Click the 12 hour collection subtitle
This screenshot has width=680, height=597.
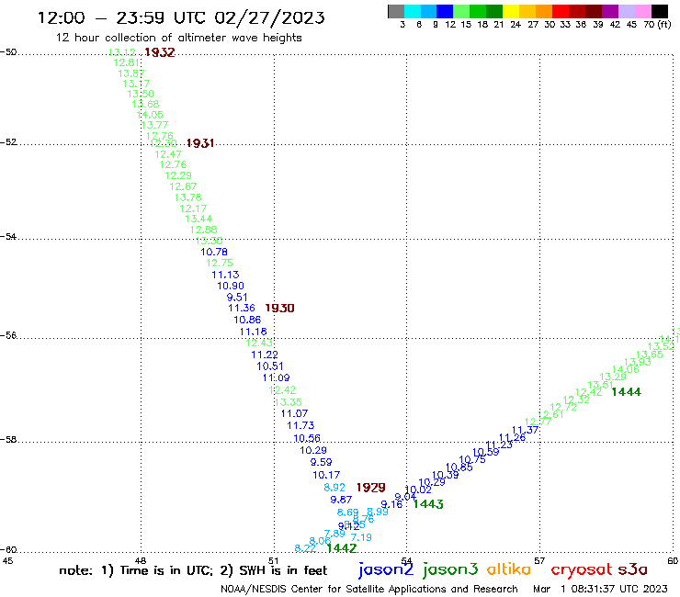(178, 39)
